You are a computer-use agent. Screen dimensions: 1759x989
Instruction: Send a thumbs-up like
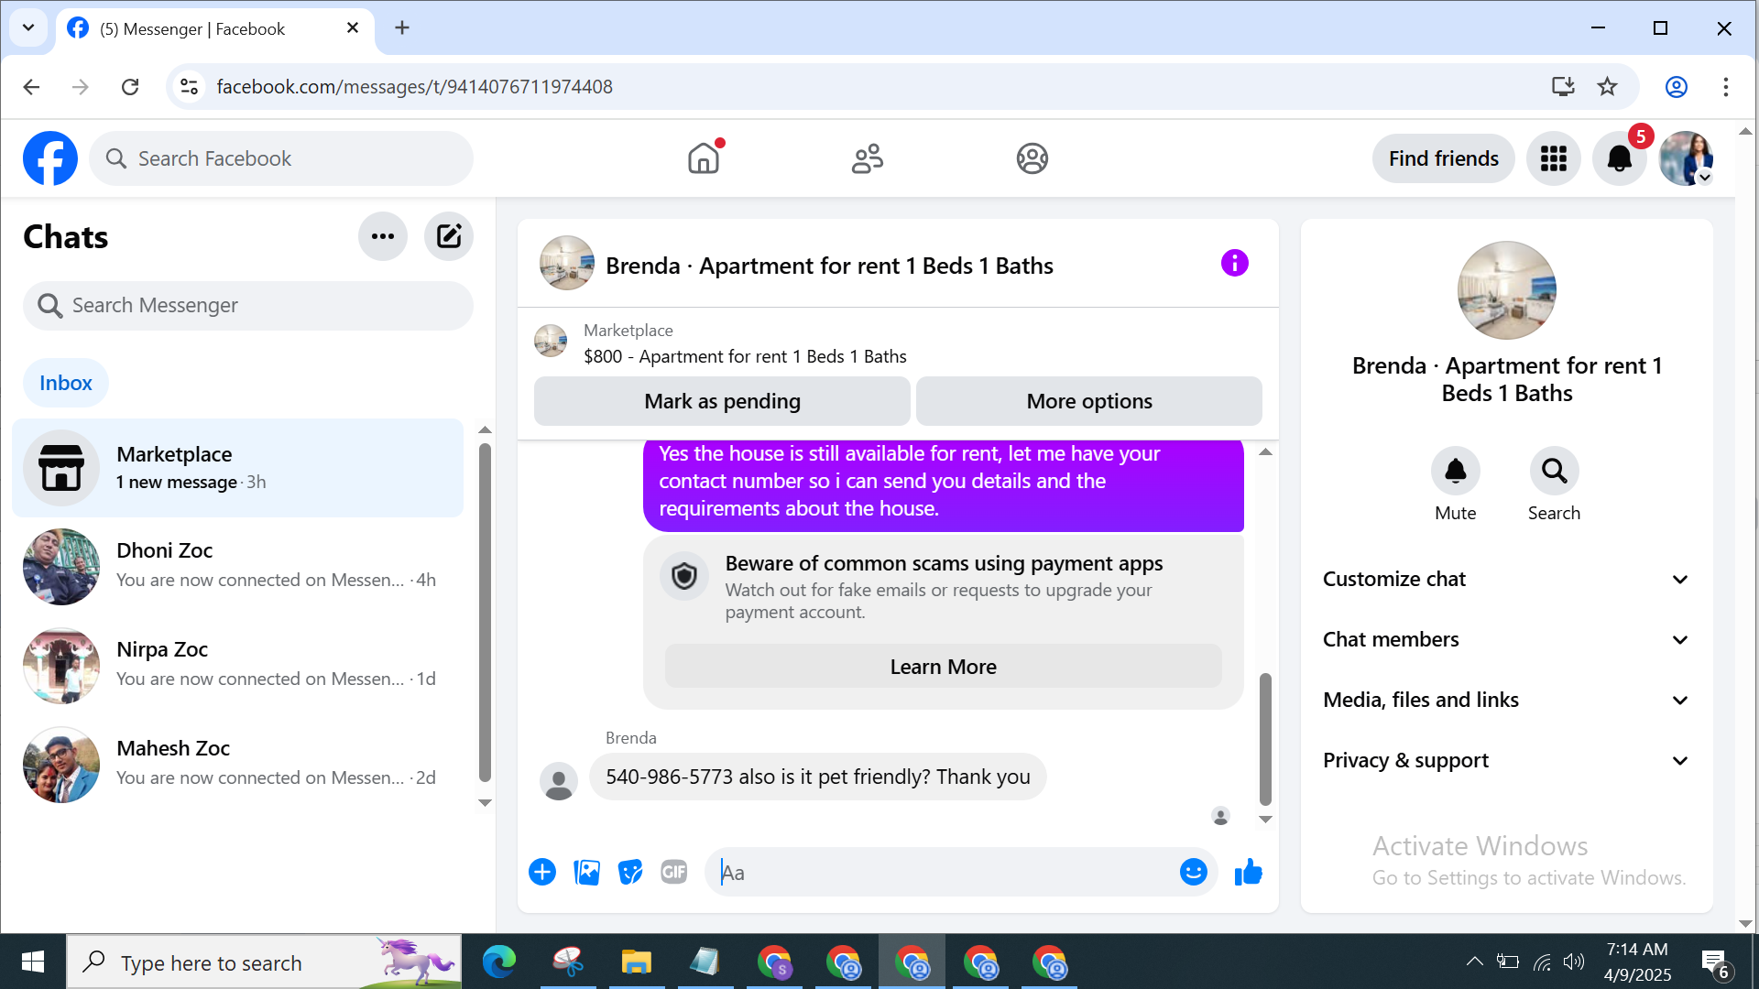[1249, 872]
